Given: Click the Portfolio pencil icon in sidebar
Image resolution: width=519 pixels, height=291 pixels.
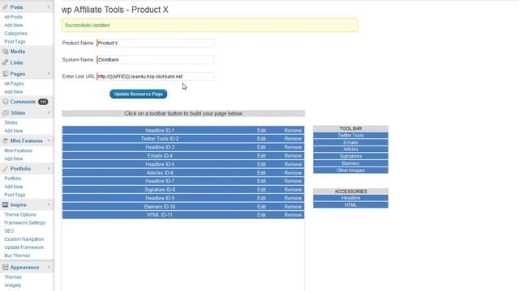Looking at the screenshot, I should pyautogui.click(x=6, y=169).
